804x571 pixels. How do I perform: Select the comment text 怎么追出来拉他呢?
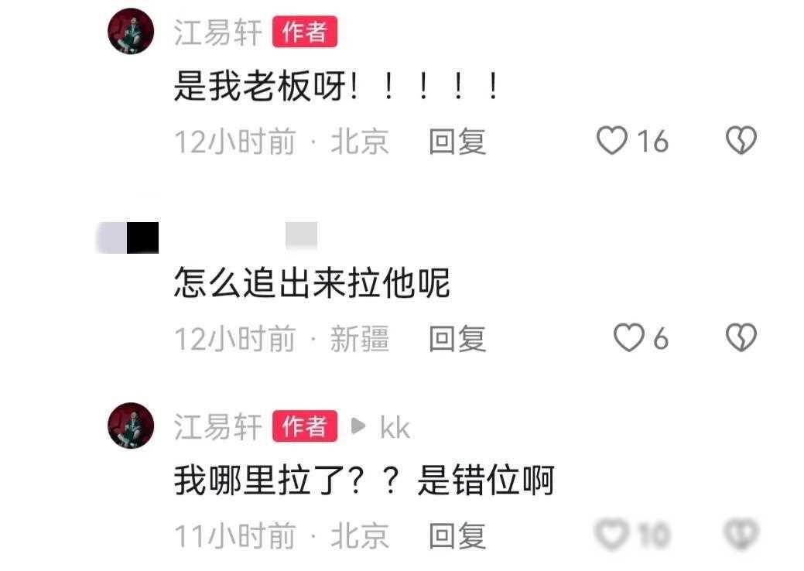tap(312, 283)
